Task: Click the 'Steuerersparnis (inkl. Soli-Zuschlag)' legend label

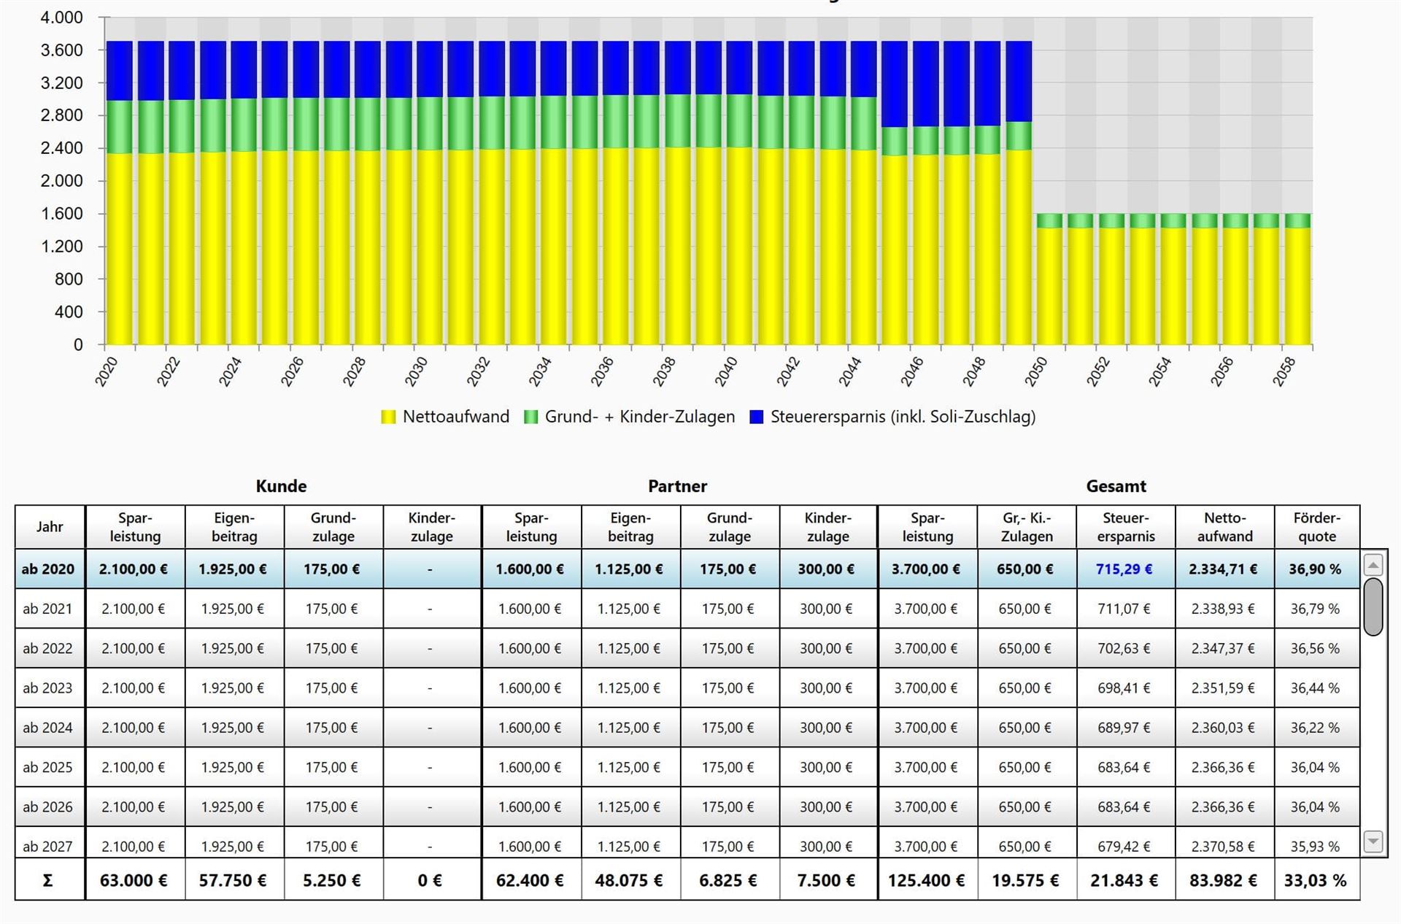Action: tap(903, 417)
